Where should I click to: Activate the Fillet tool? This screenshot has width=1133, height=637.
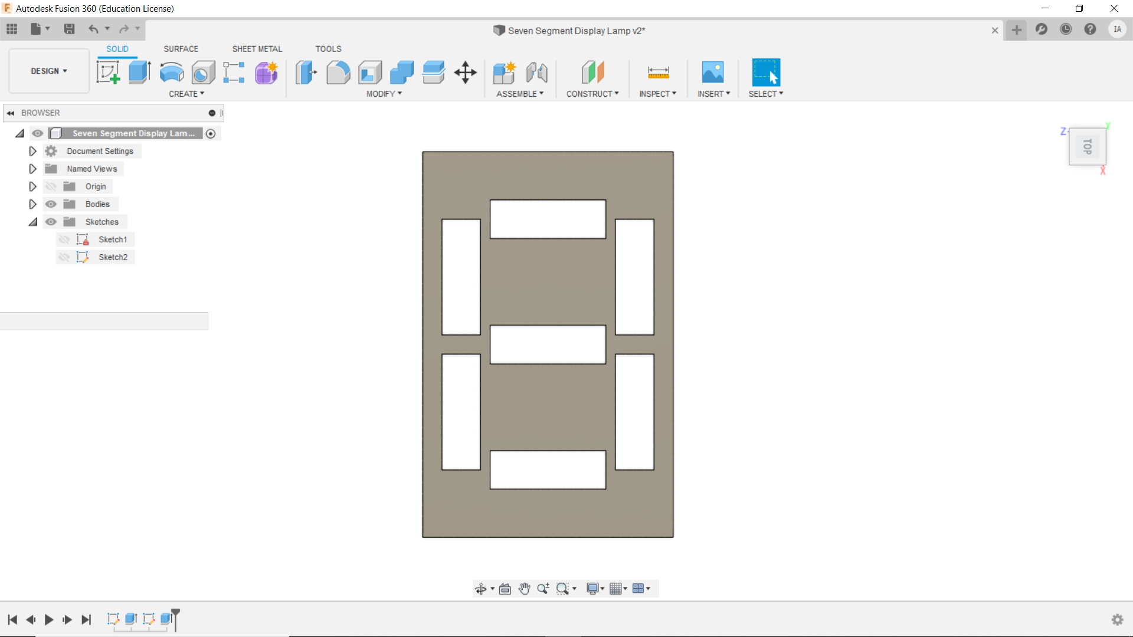click(x=338, y=72)
